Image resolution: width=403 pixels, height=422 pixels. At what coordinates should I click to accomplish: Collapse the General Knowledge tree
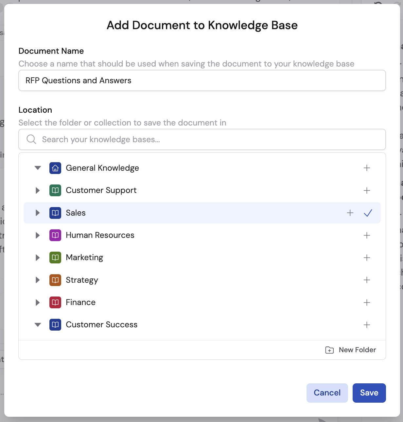(37, 168)
